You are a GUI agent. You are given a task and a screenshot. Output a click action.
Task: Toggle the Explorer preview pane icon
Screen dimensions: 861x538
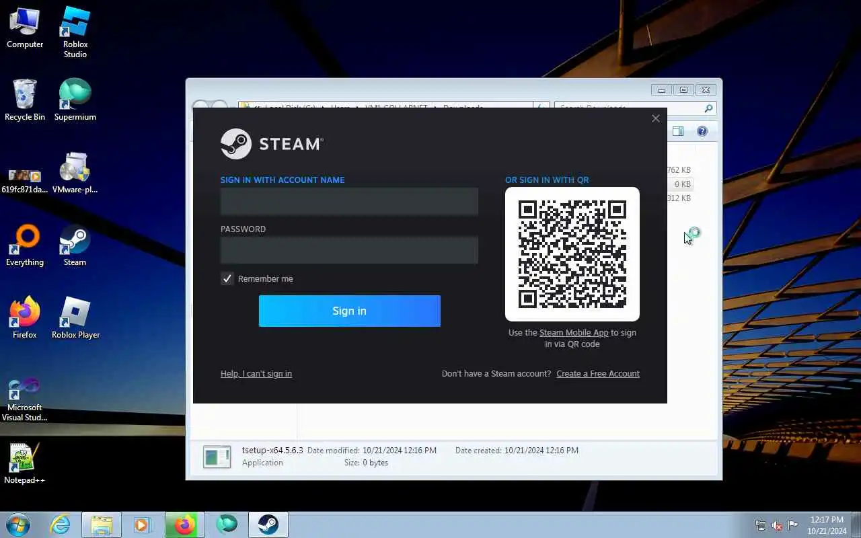pyautogui.click(x=678, y=131)
